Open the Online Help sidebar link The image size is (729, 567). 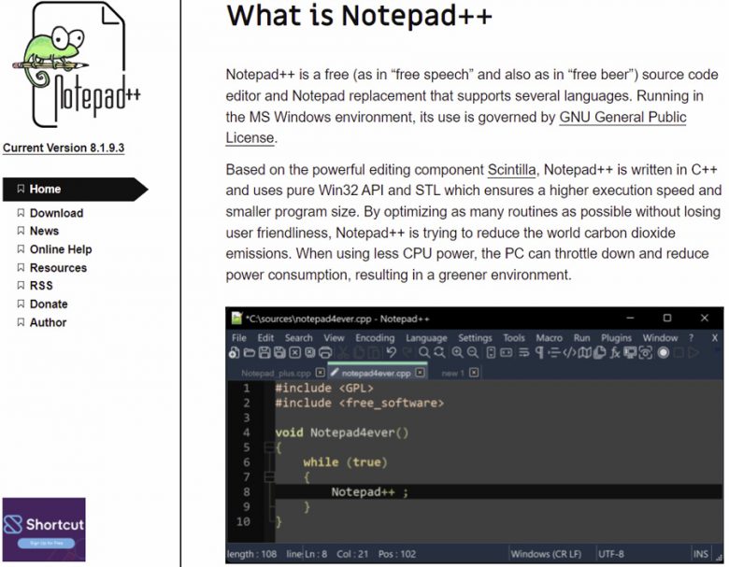point(61,249)
